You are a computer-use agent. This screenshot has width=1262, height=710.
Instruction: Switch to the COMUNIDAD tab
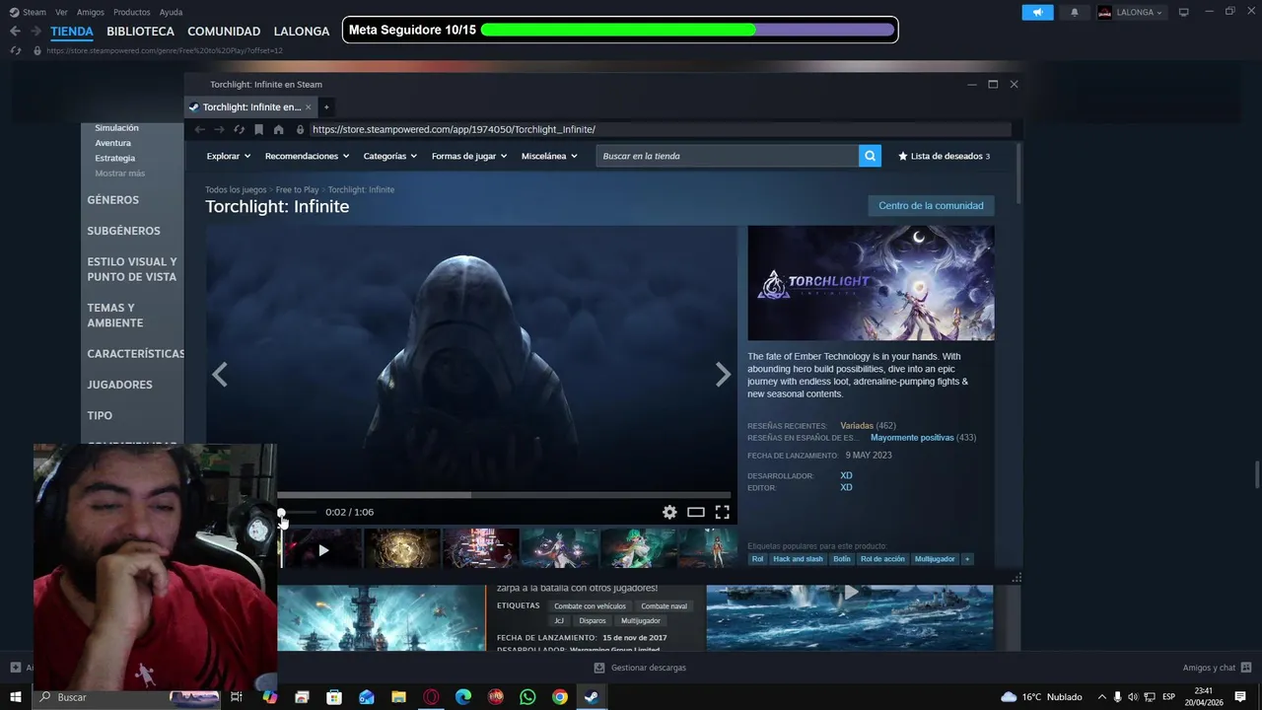coord(224,32)
